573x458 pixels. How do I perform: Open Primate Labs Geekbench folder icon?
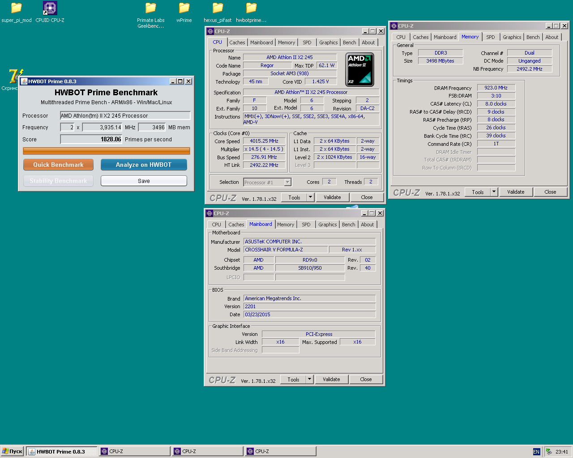point(151,15)
